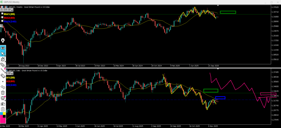Screen dimensions: 281x128
Task: Click the chart shift triangle on weekly chart
Action: 218,5
